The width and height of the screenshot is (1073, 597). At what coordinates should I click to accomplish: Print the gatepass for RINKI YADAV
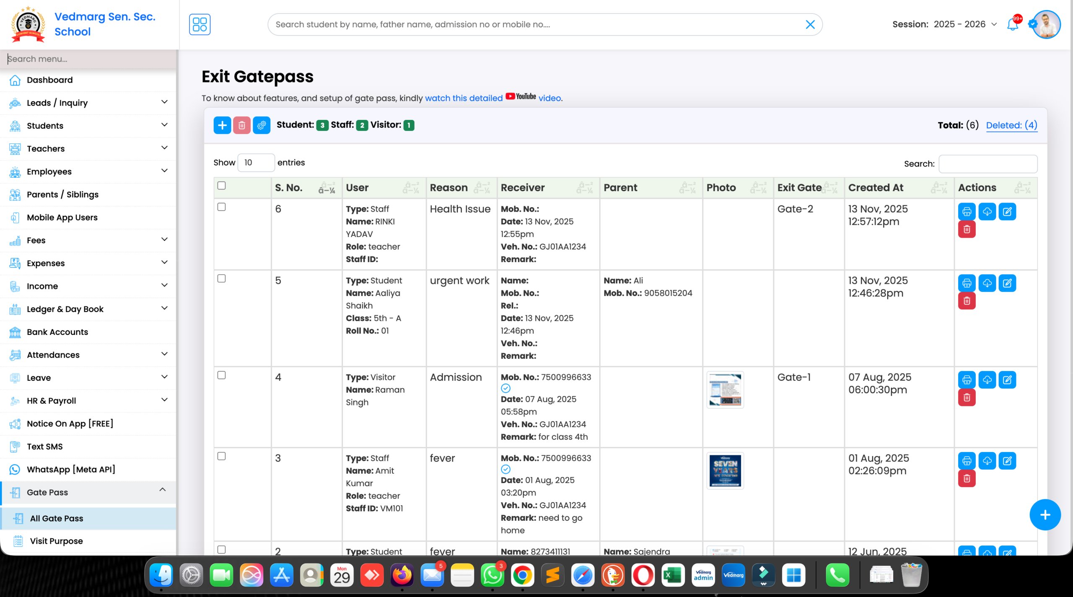point(967,211)
